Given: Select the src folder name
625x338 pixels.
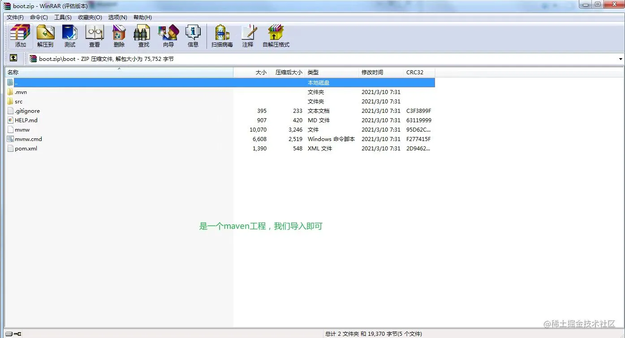Looking at the screenshot, I should pos(18,101).
